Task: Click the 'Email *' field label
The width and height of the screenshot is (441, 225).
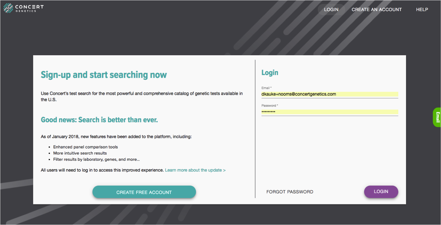Action: click(266, 88)
